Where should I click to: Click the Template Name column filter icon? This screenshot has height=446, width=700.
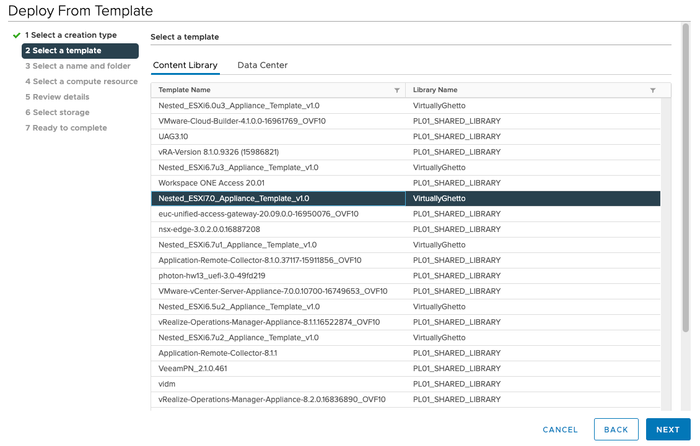coord(397,90)
